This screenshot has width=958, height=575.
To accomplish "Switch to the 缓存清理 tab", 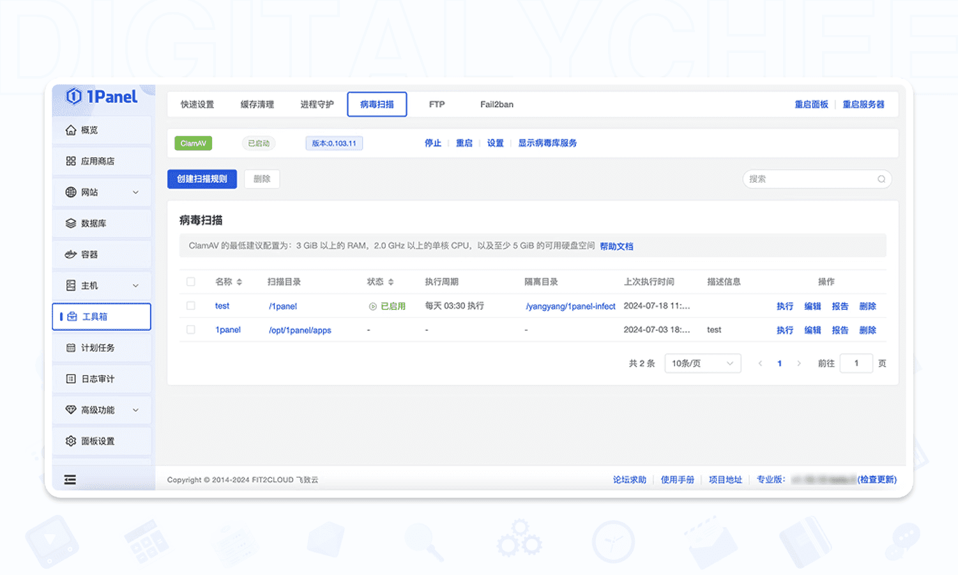I will click(257, 105).
